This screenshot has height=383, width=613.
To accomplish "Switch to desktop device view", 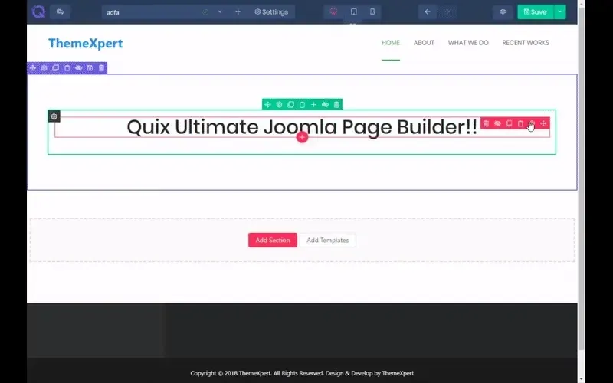I will 333,11.
